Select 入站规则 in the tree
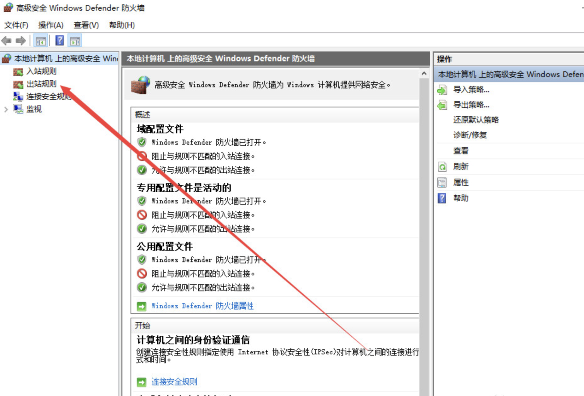This screenshot has height=396, width=584. 41,71
